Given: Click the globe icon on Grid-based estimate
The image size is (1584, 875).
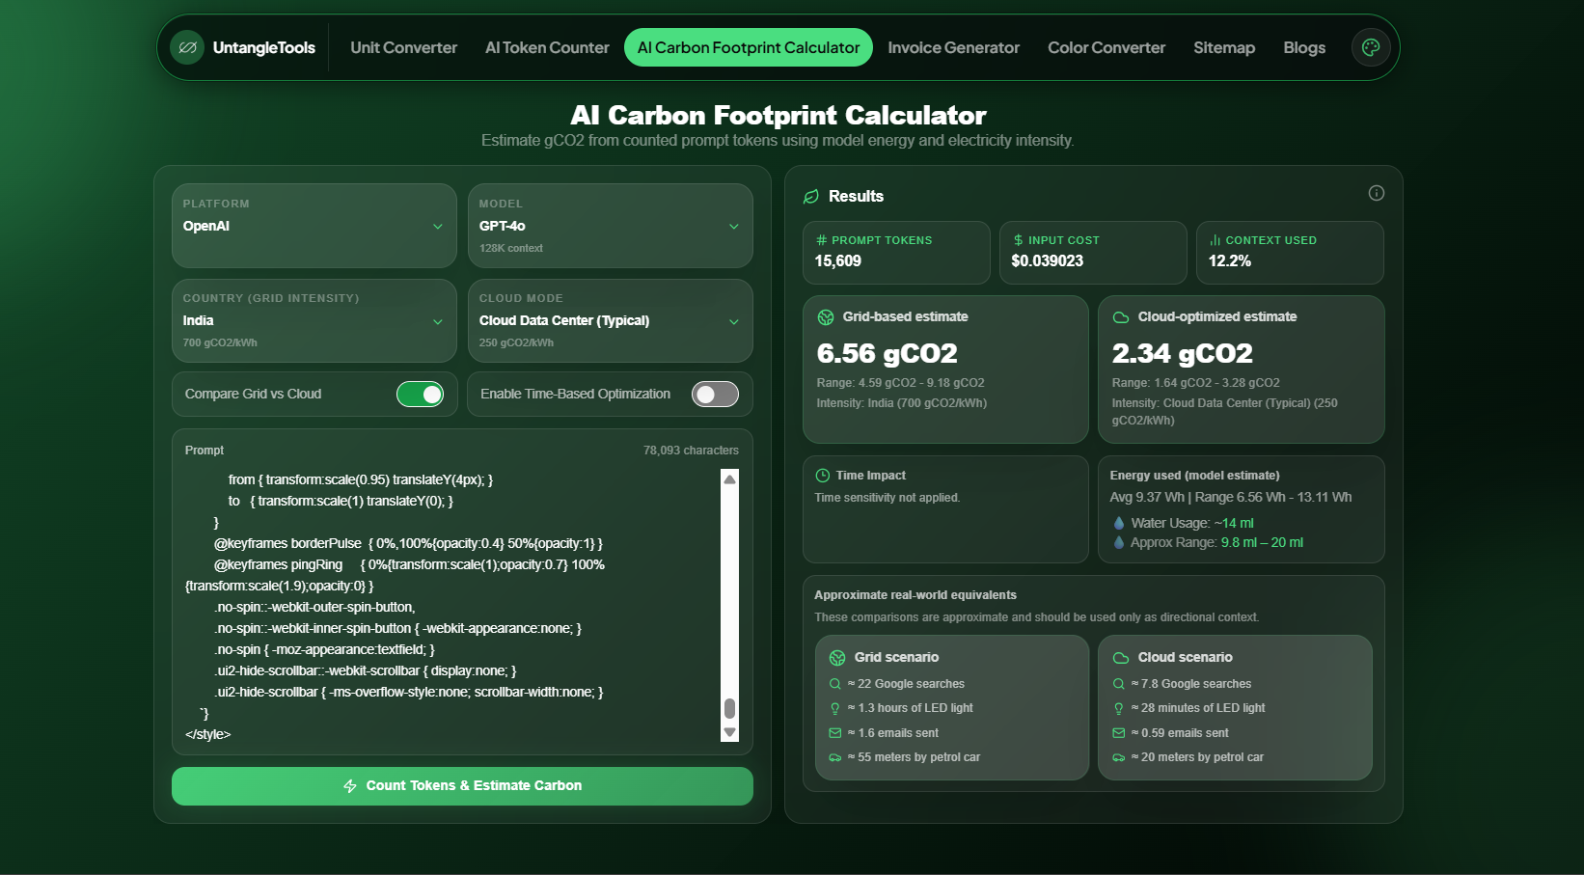Looking at the screenshot, I should [x=826, y=317].
